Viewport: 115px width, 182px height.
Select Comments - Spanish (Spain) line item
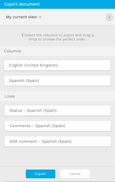pyautogui.click(x=58, y=126)
